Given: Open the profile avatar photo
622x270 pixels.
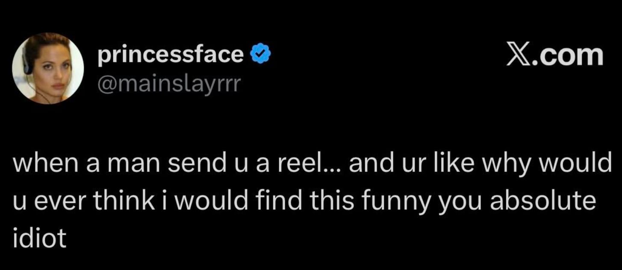Looking at the screenshot, I should (x=48, y=68).
